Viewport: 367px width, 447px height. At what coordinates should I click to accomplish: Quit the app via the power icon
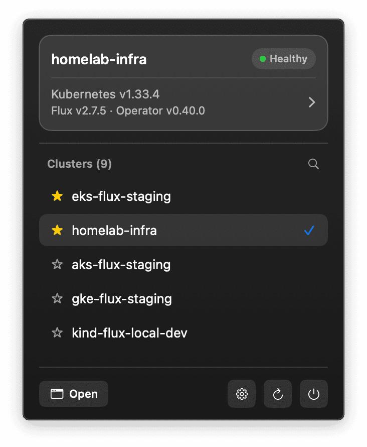click(313, 394)
